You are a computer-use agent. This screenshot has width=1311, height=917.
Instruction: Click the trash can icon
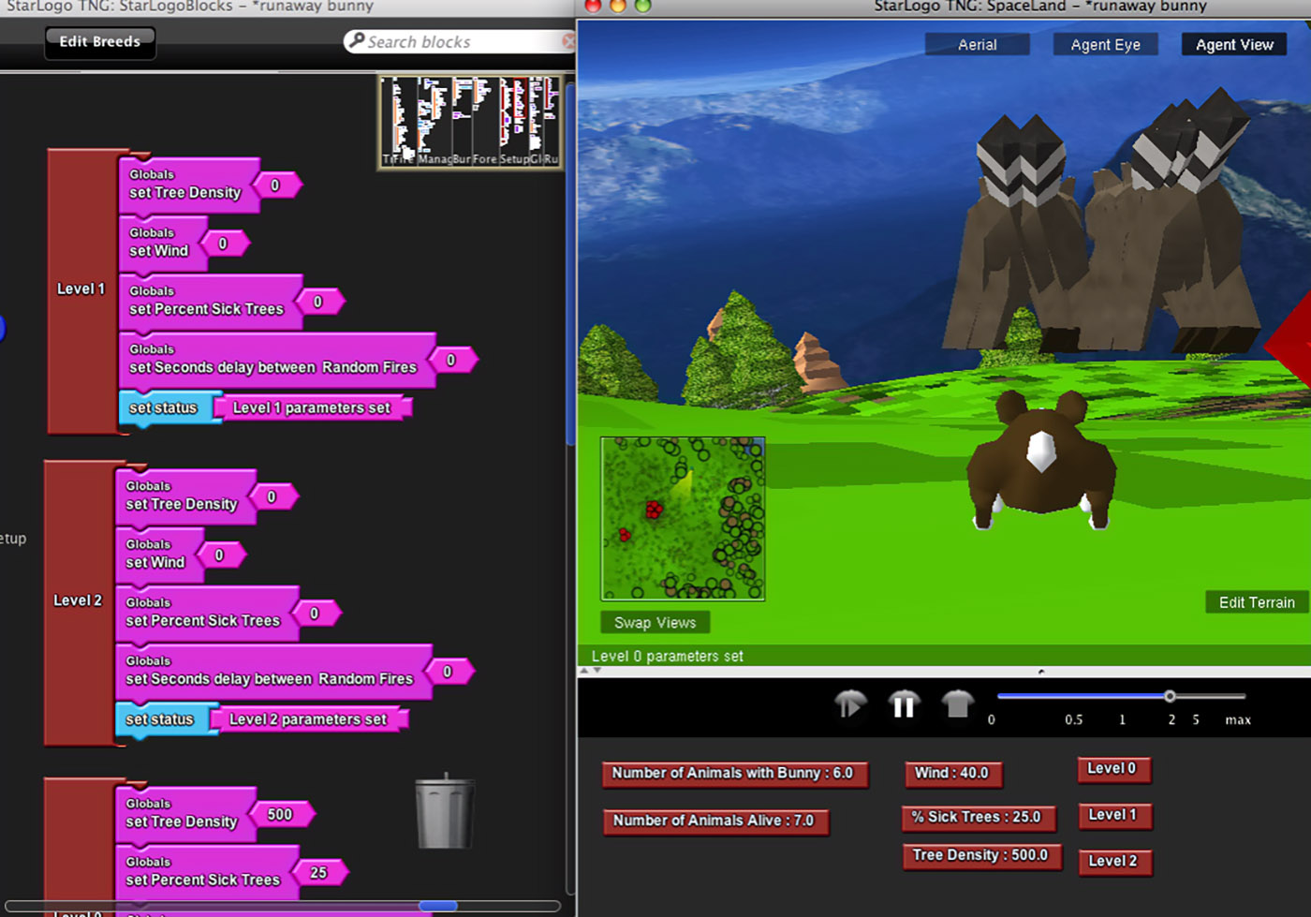pos(444,810)
